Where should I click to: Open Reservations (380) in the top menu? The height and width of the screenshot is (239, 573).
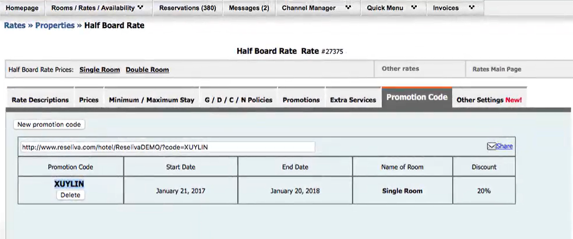pos(187,8)
